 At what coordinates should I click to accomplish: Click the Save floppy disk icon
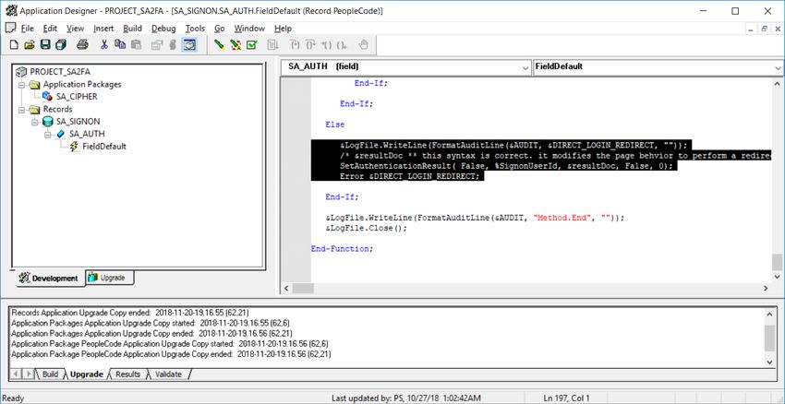(x=45, y=45)
